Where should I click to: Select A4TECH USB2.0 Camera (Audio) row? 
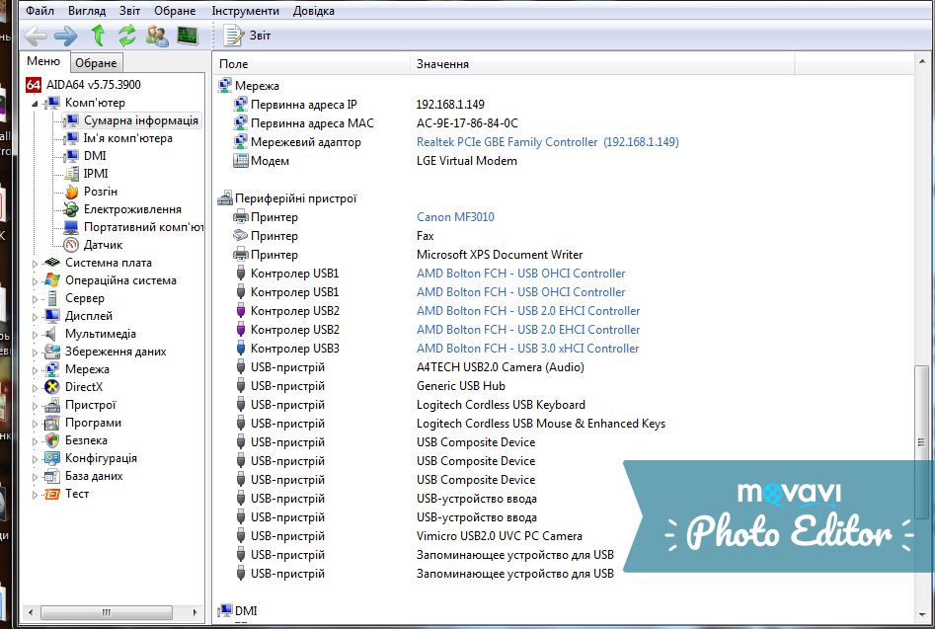(x=564, y=367)
